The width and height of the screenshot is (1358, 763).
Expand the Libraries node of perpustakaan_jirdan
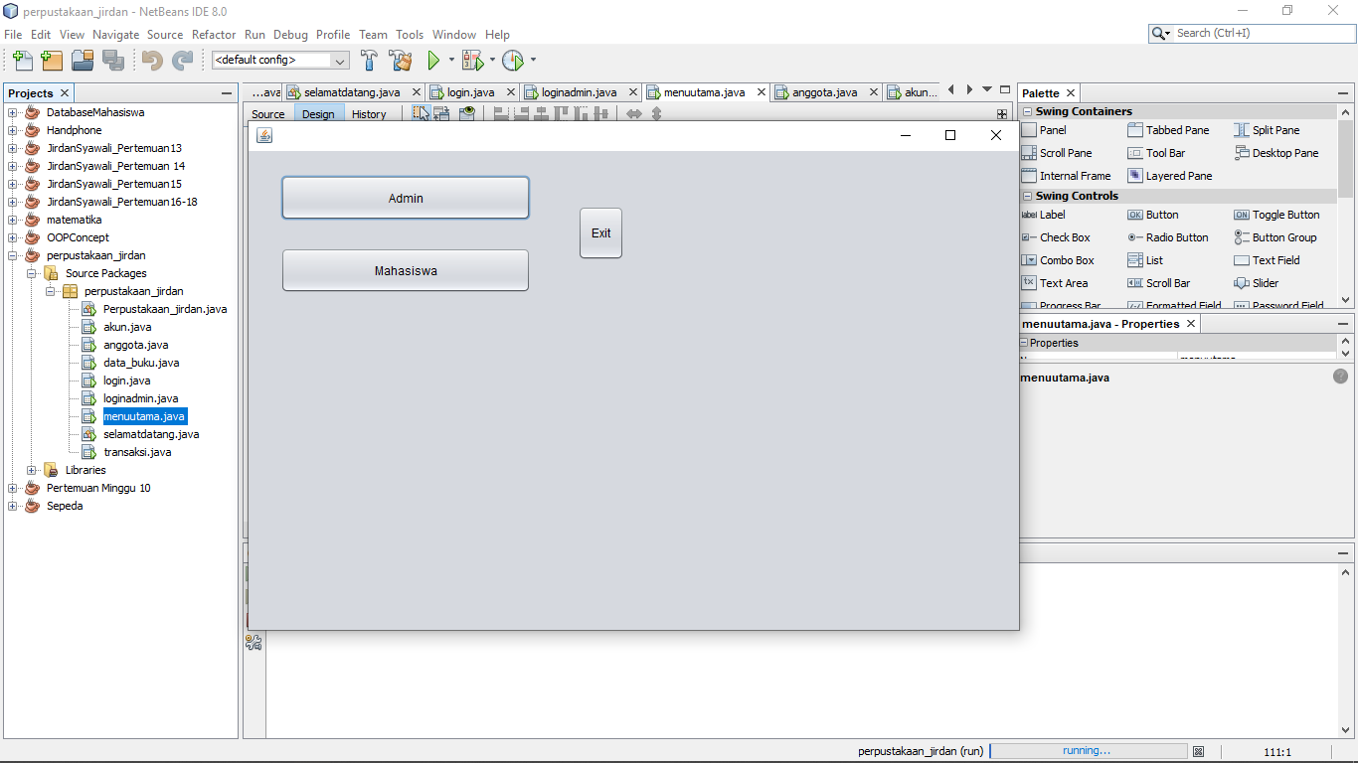pos(31,470)
